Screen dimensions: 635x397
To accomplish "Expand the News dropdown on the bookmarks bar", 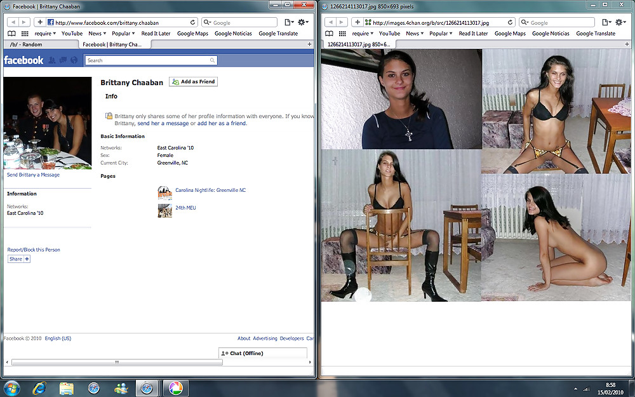I will point(96,33).
